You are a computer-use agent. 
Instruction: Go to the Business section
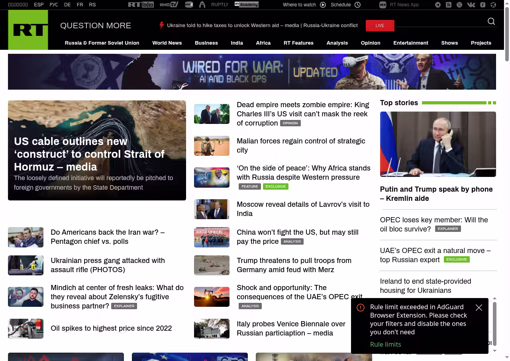click(x=206, y=43)
